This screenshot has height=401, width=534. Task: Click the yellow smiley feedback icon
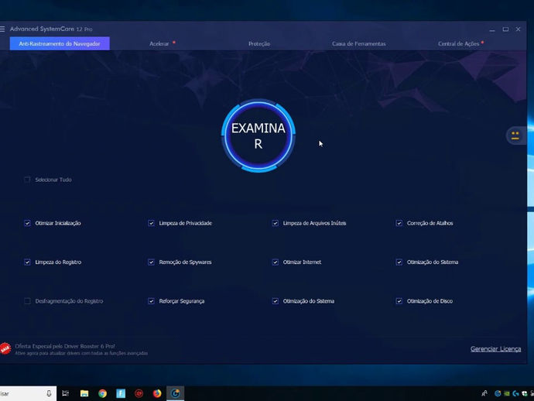click(515, 135)
